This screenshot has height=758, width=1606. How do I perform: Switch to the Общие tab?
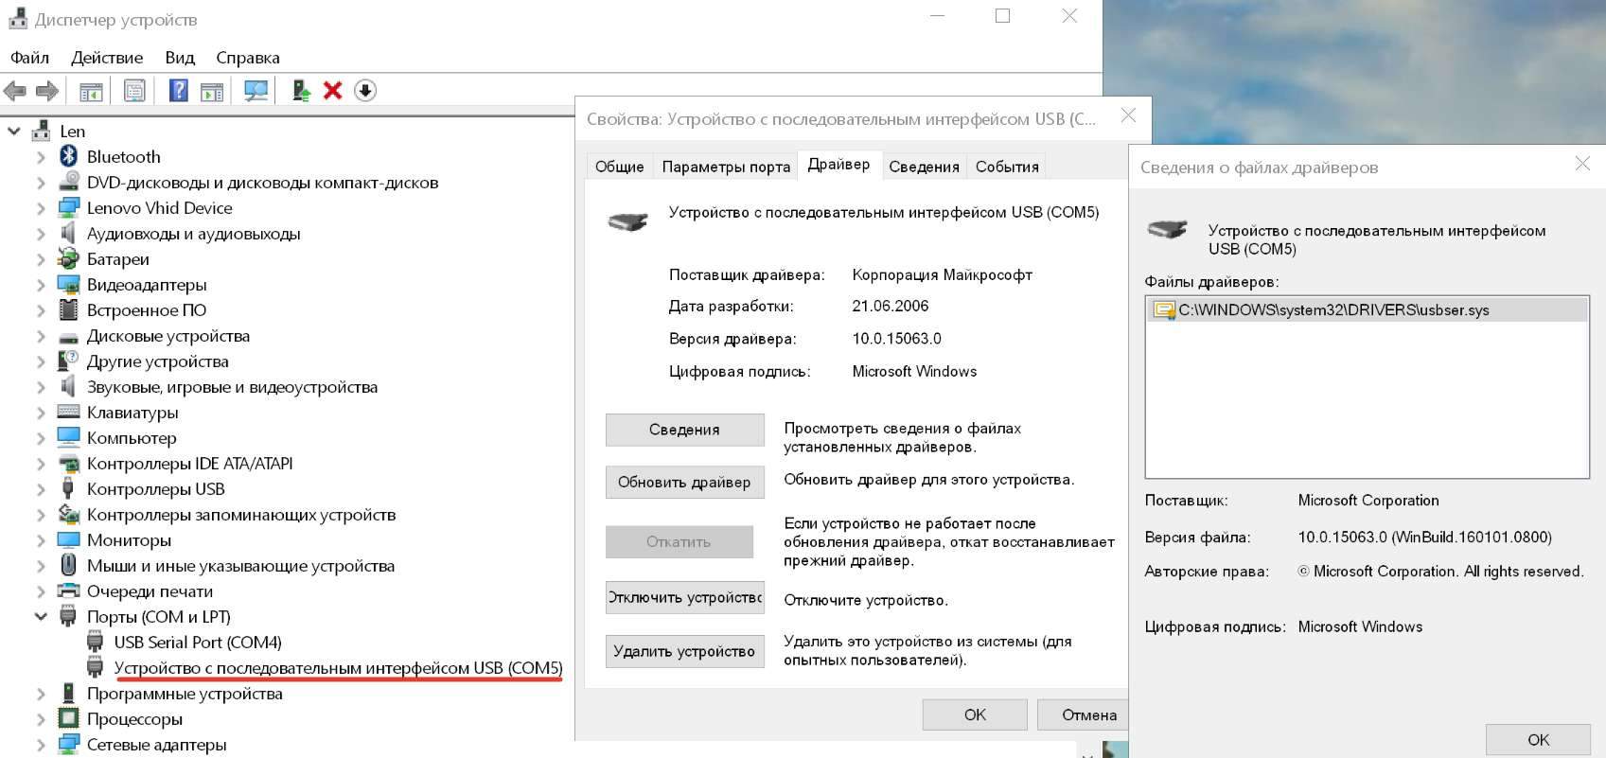coord(620,167)
